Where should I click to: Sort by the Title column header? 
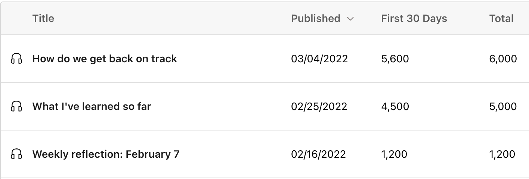[x=43, y=18]
